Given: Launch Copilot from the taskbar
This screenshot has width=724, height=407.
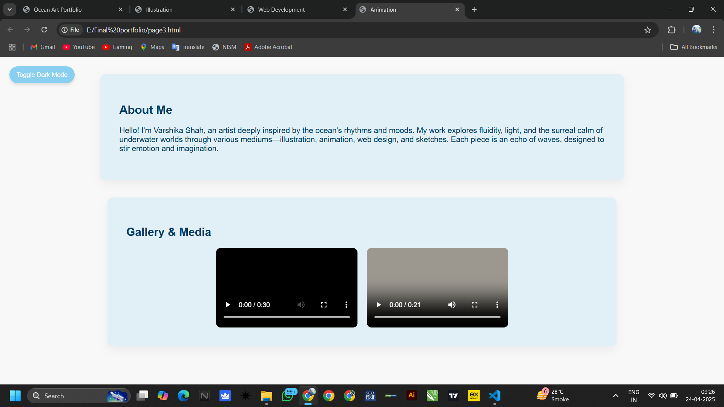Looking at the screenshot, I should click(163, 396).
